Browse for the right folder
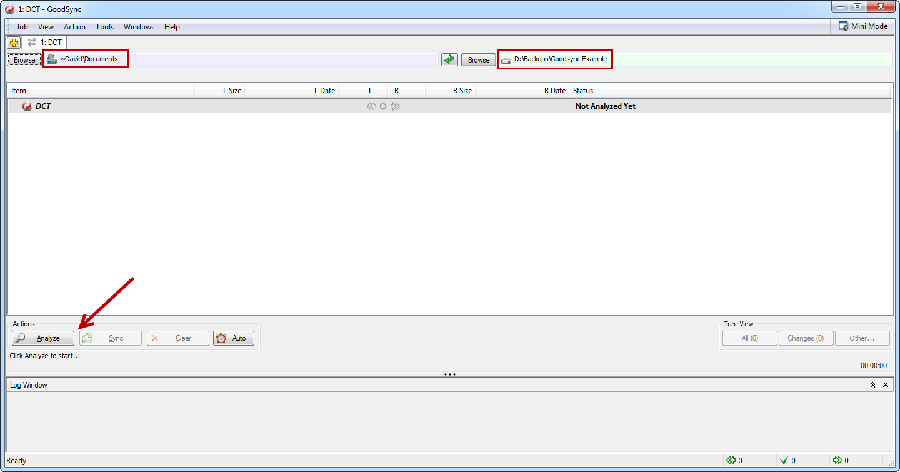 tap(479, 60)
